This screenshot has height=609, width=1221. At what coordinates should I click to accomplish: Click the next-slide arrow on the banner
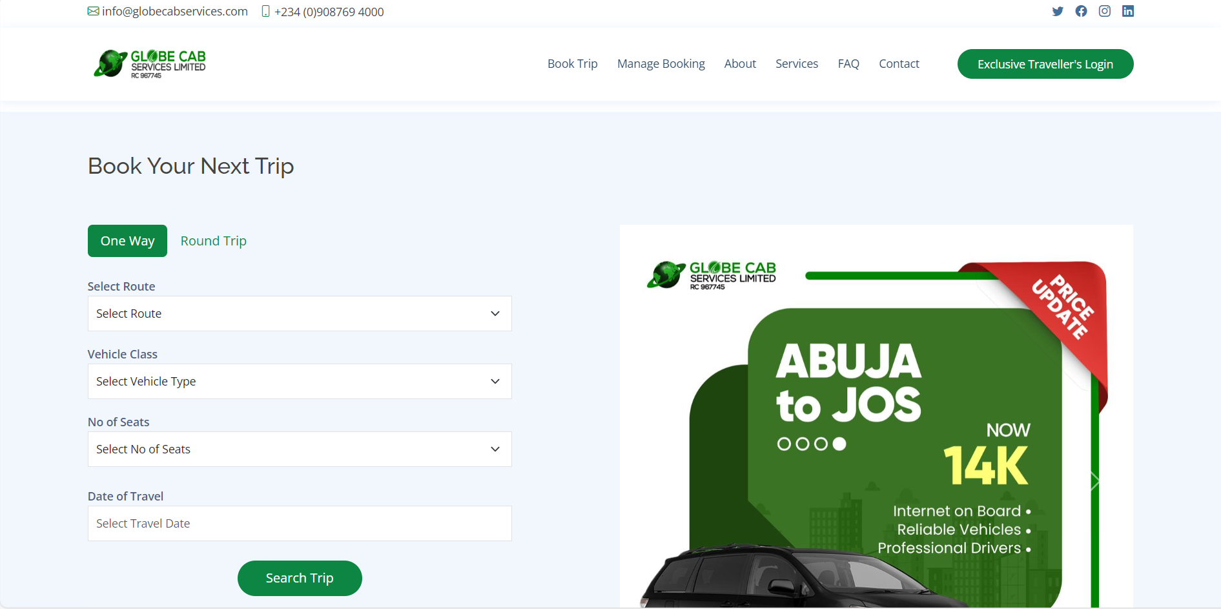[1094, 482]
